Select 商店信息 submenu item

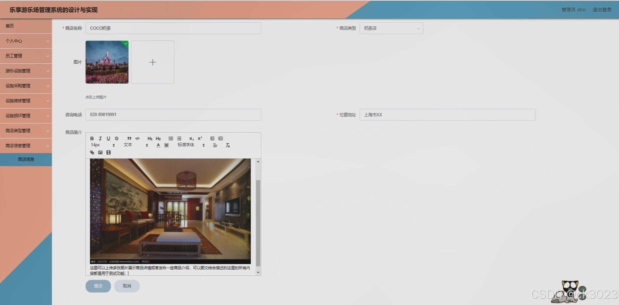[26, 159]
